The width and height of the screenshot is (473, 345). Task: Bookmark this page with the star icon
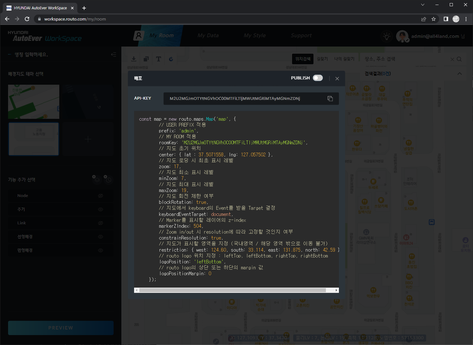[434, 19]
